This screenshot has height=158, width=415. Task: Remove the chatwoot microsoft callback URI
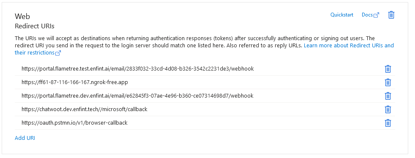[388, 109]
